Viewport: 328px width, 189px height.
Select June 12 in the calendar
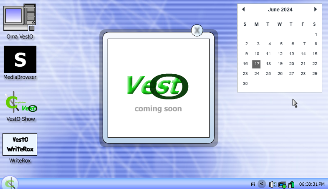coord(280,54)
